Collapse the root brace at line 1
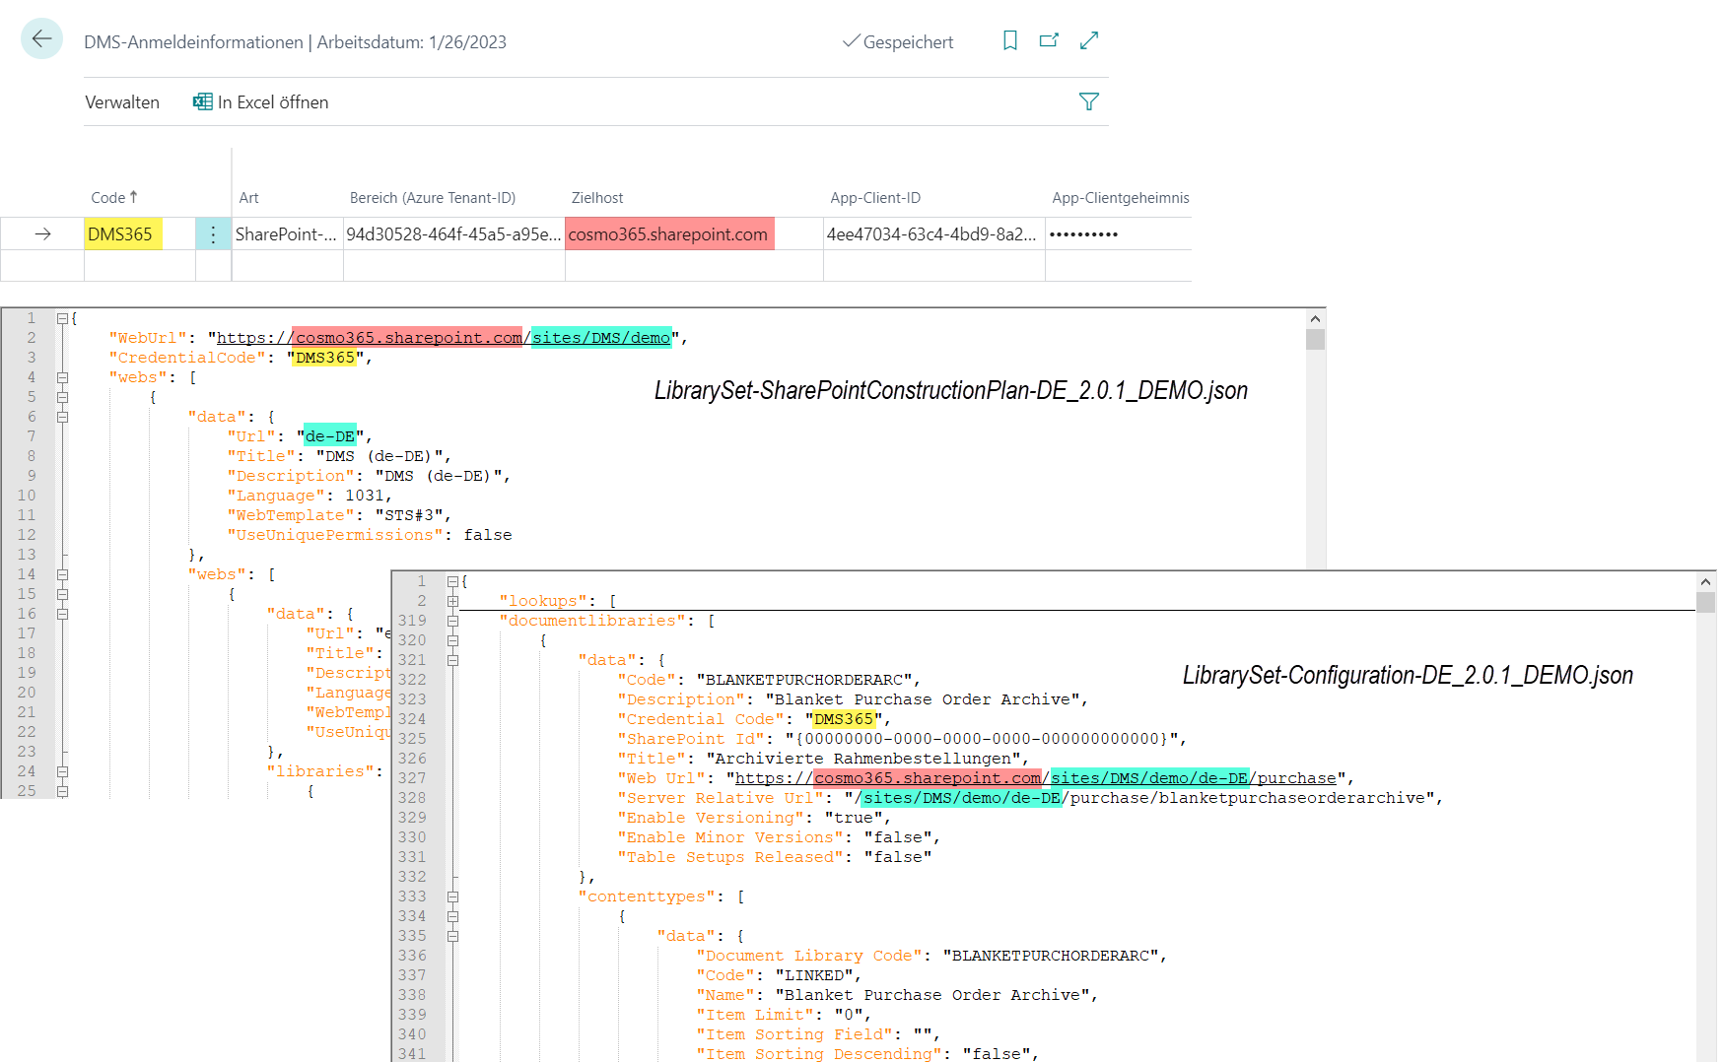This screenshot has height=1062, width=1723. [x=62, y=318]
